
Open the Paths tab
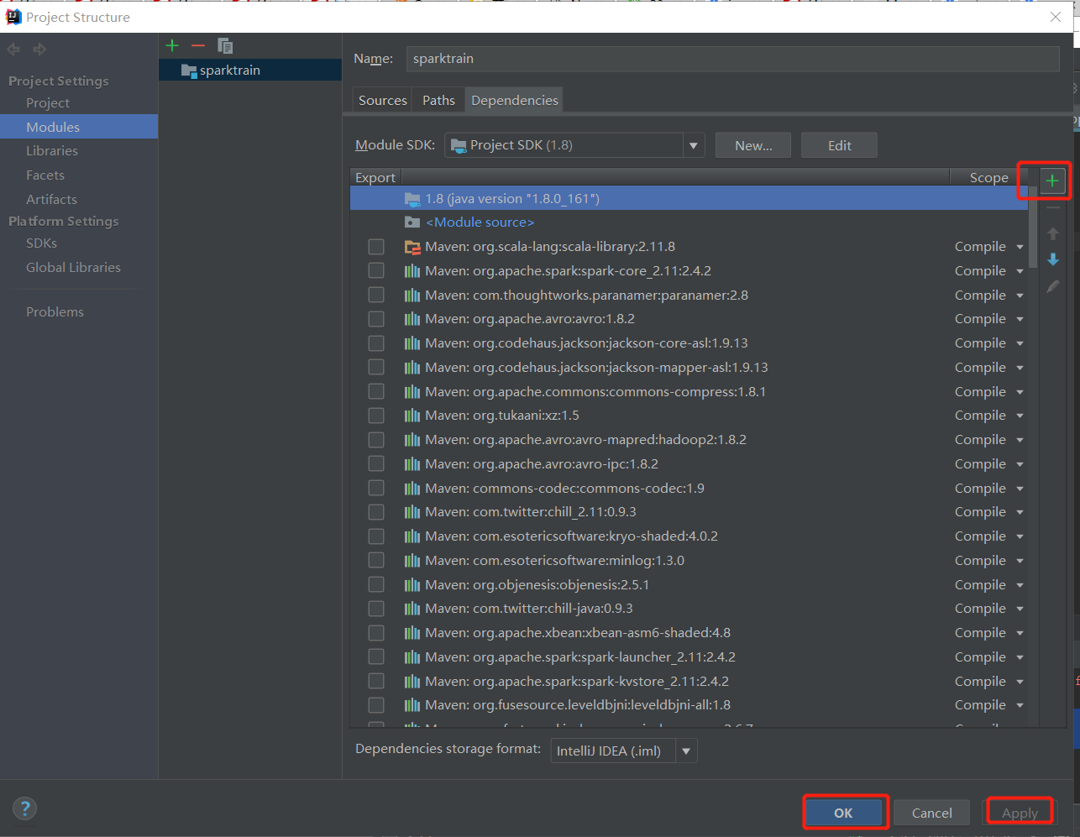point(438,99)
